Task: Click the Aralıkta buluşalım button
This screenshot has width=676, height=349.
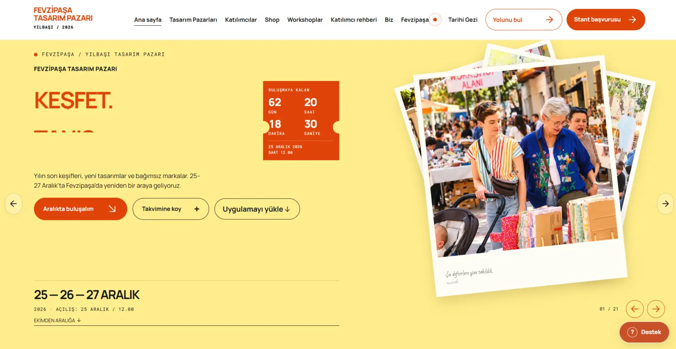Action: (80, 209)
